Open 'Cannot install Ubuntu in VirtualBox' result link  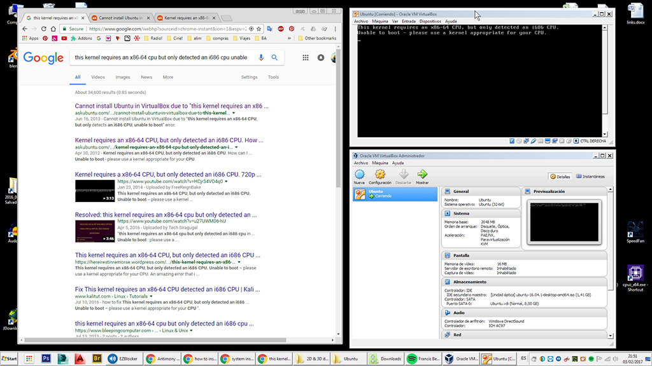[172, 106]
